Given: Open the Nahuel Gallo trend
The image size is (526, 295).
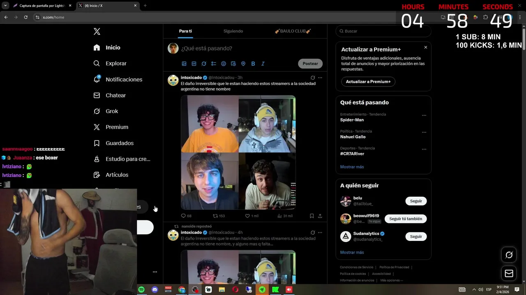Looking at the screenshot, I should [x=353, y=137].
